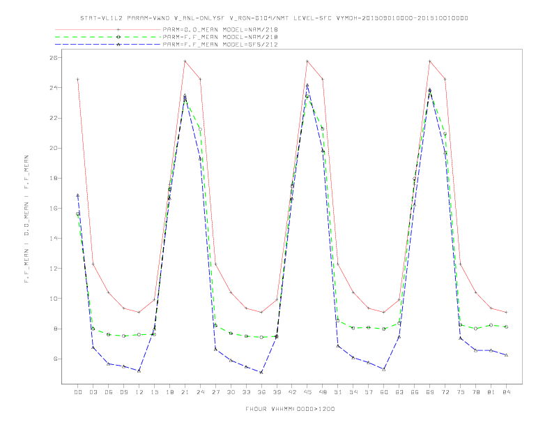Click y-axis tick value 18
Viewport: 552px width, 427px height.
(x=53, y=178)
